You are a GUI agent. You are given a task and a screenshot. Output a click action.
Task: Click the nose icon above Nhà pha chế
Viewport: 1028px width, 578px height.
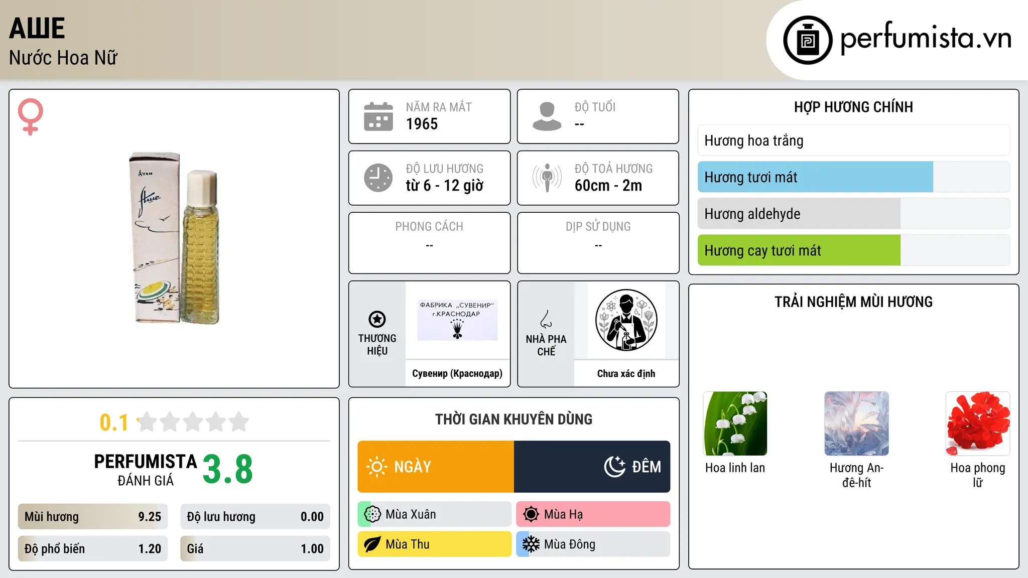[x=546, y=319]
